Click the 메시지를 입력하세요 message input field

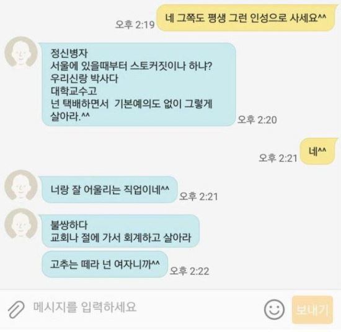(x=144, y=307)
